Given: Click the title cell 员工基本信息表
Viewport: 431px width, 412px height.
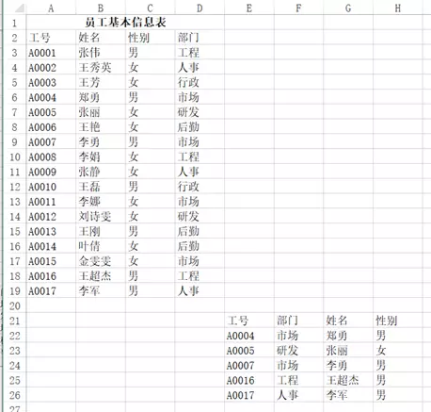Looking at the screenshot, I should pyautogui.click(x=125, y=23).
